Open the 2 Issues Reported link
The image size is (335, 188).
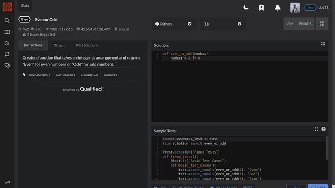(x=39, y=34)
